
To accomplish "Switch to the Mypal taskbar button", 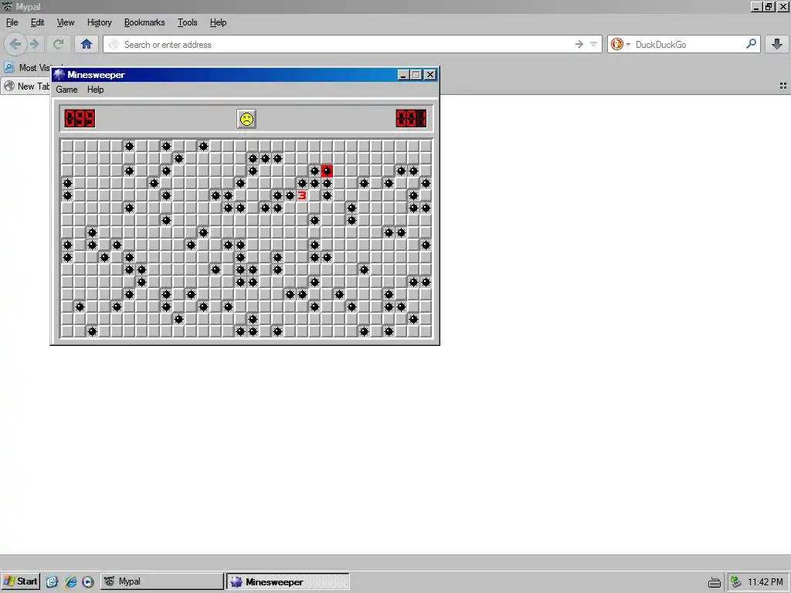I will coord(162,581).
